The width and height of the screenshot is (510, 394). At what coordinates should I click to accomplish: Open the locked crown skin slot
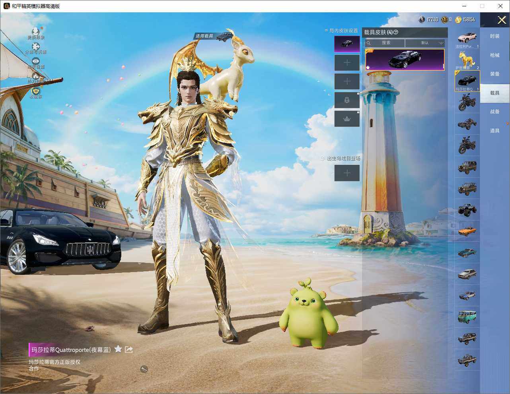[347, 119]
